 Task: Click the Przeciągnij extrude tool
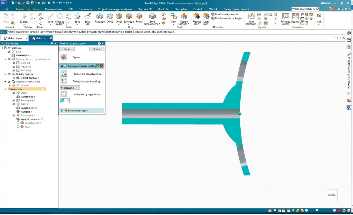(100, 18)
